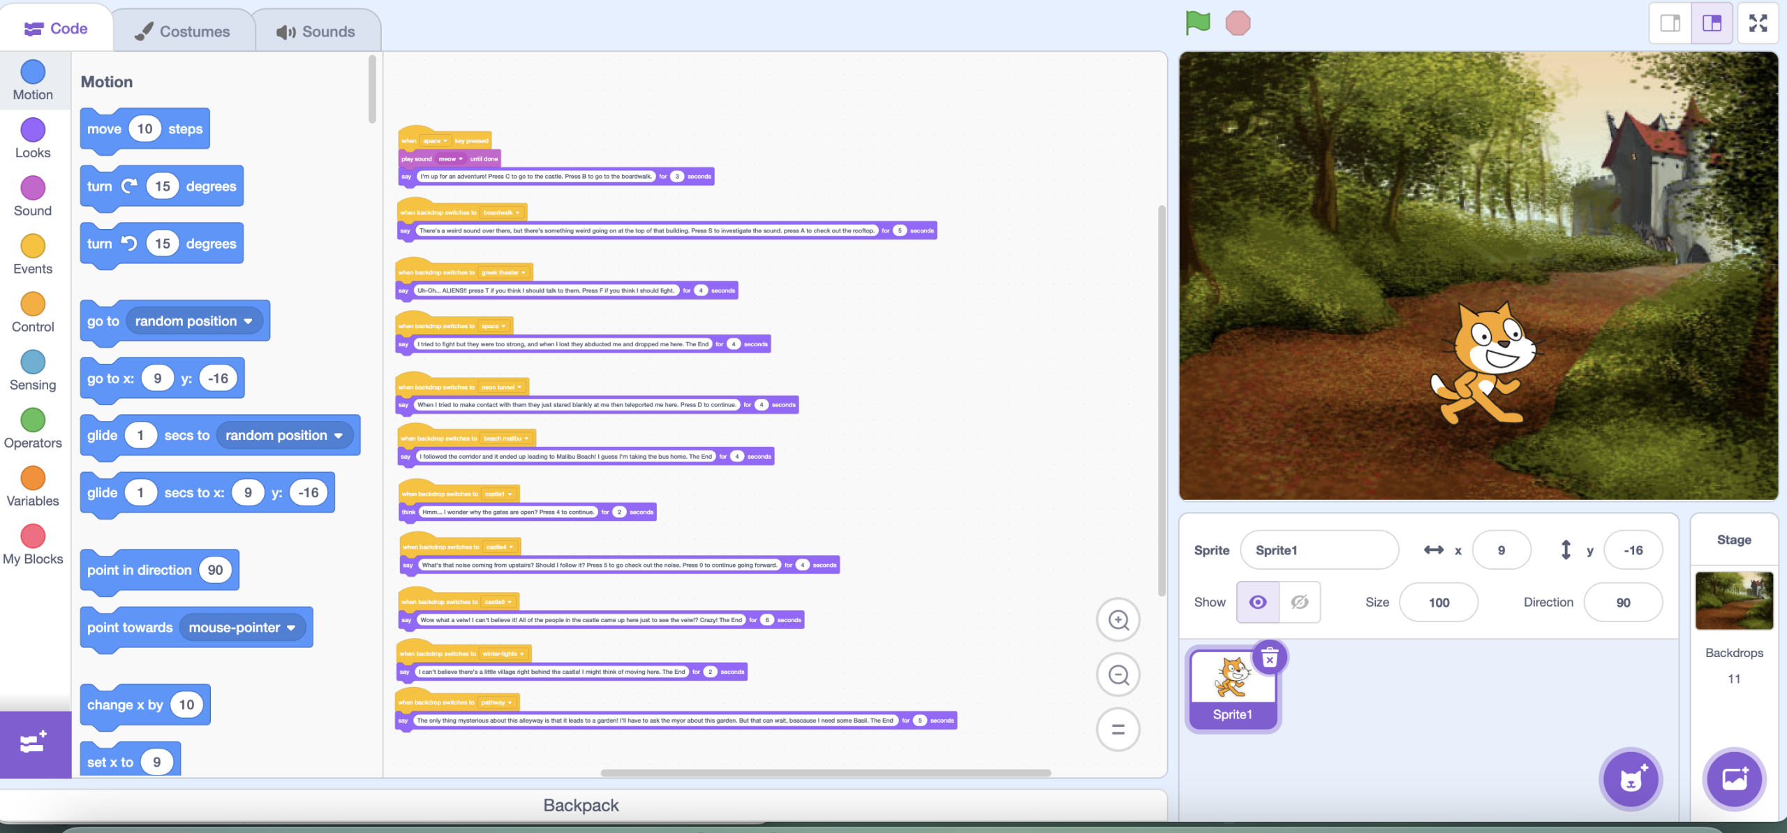Enter full screen stage mode

pyautogui.click(x=1758, y=23)
